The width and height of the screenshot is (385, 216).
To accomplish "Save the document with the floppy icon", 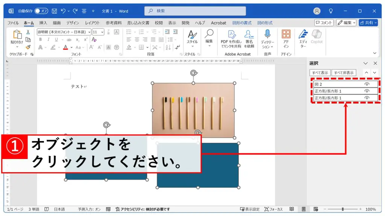I will coord(55,11).
